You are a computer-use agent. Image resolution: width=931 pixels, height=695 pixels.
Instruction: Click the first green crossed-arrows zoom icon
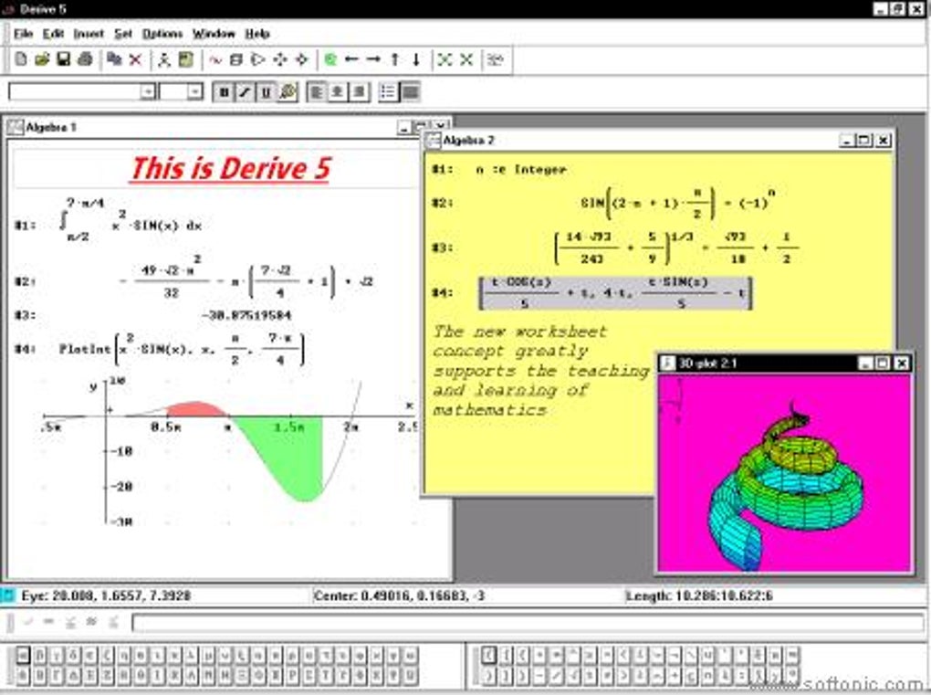tap(445, 59)
